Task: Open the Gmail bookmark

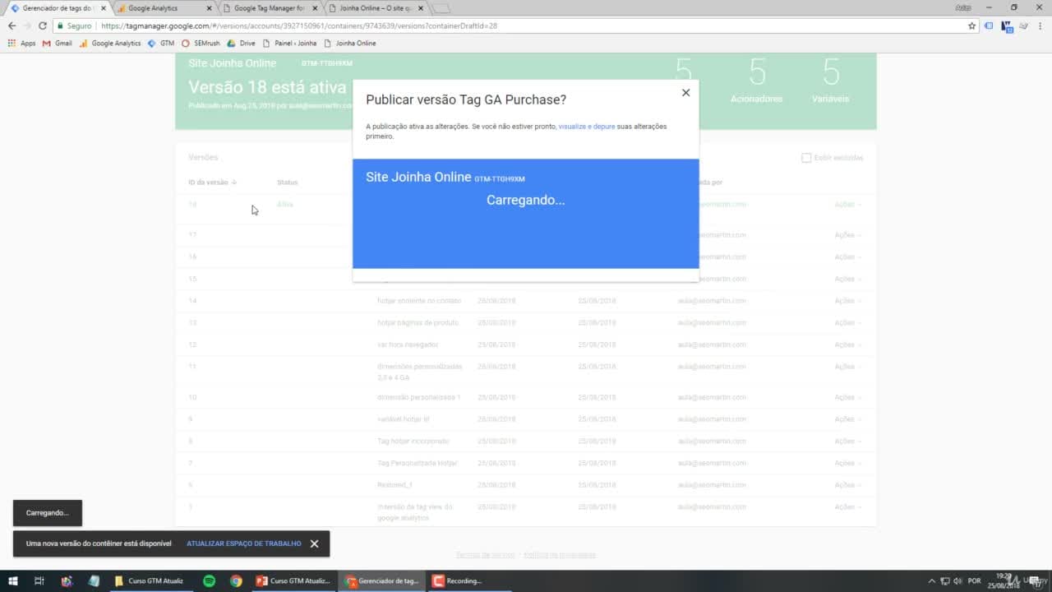Action: click(58, 43)
